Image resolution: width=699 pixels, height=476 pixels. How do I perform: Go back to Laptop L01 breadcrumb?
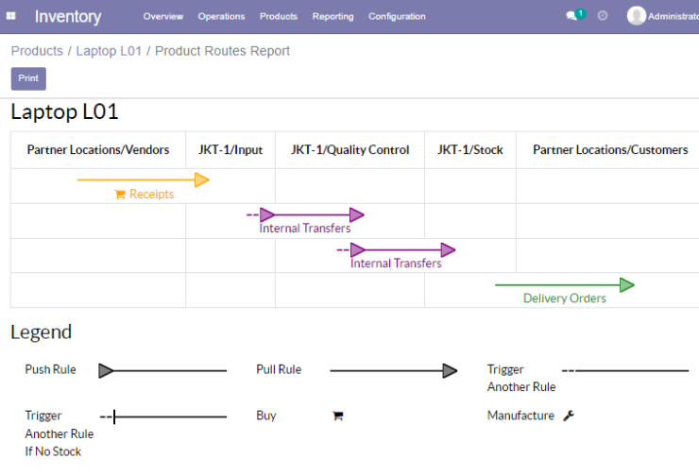point(109,51)
